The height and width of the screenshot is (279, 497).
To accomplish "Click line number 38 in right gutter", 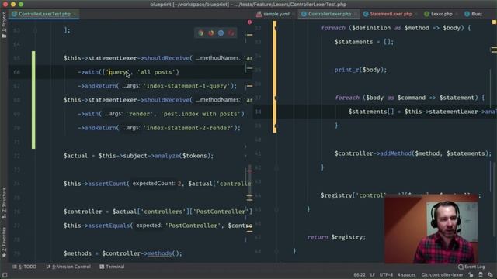I will click(x=258, y=112).
